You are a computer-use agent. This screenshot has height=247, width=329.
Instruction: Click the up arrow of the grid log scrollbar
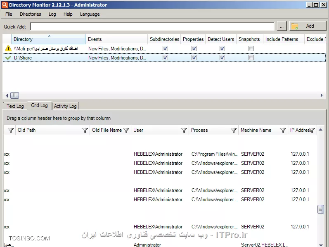pos(321,130)
